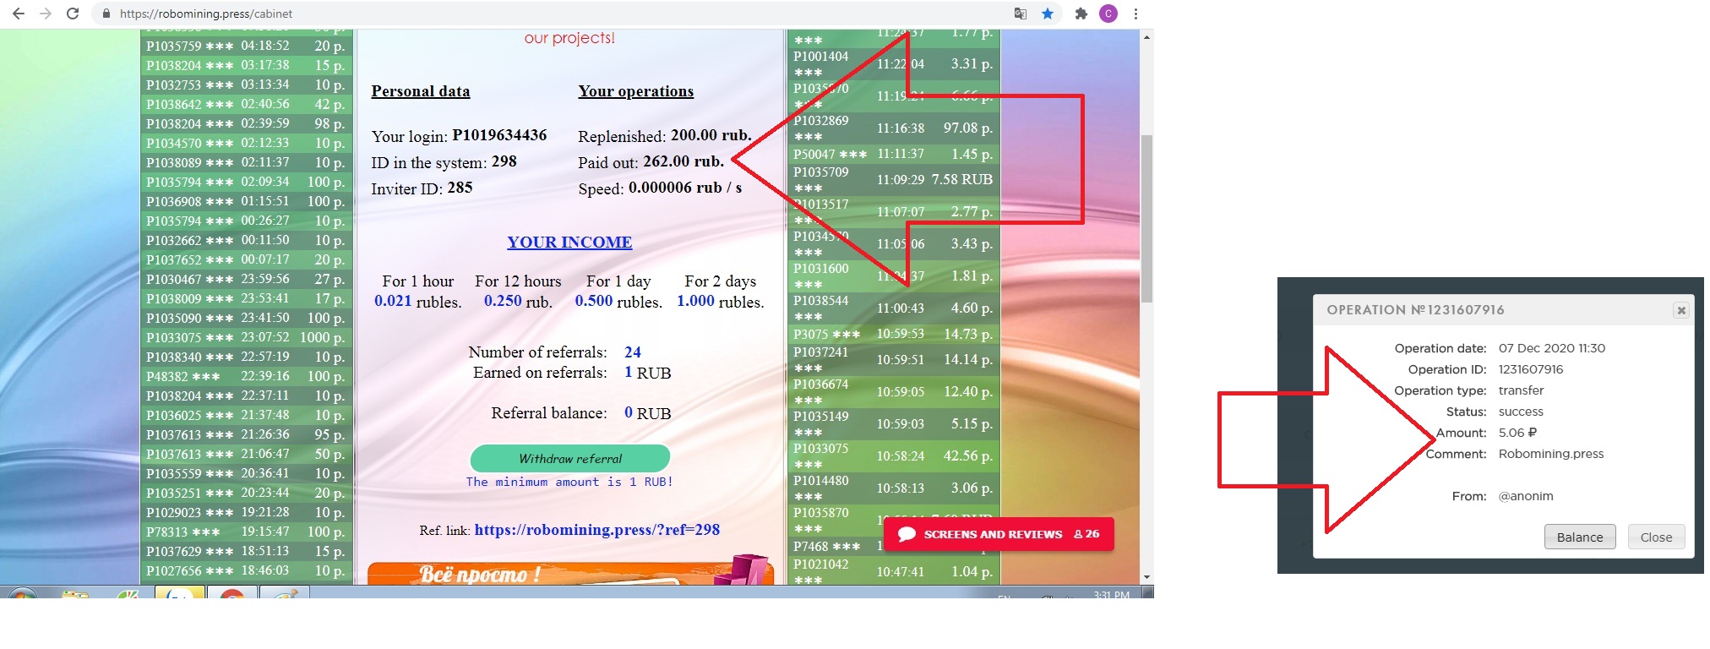This screenshot has height=649, width=1710.
Task: Click payout row P1014480 at 10:58:13
Action: [894, 488]
